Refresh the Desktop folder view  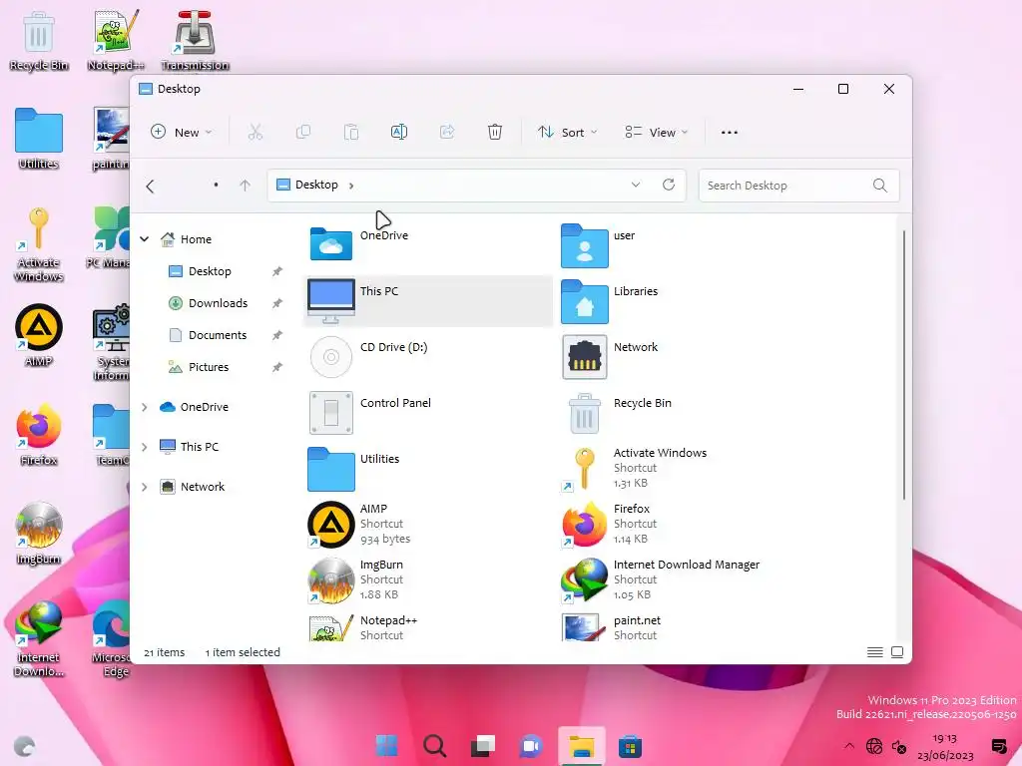point(669,185)
